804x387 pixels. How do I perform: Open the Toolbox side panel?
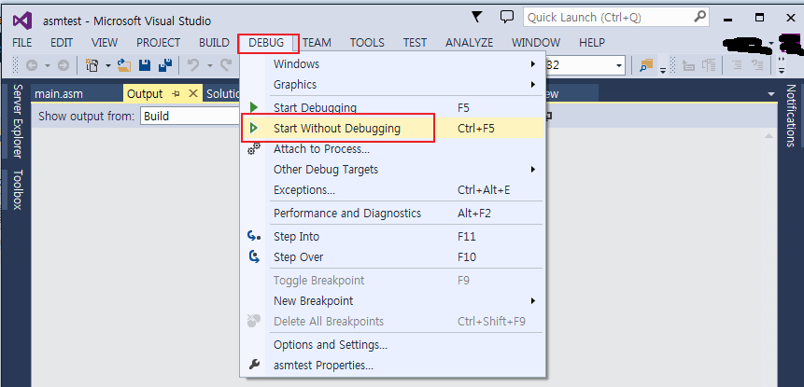click(17, 189)
